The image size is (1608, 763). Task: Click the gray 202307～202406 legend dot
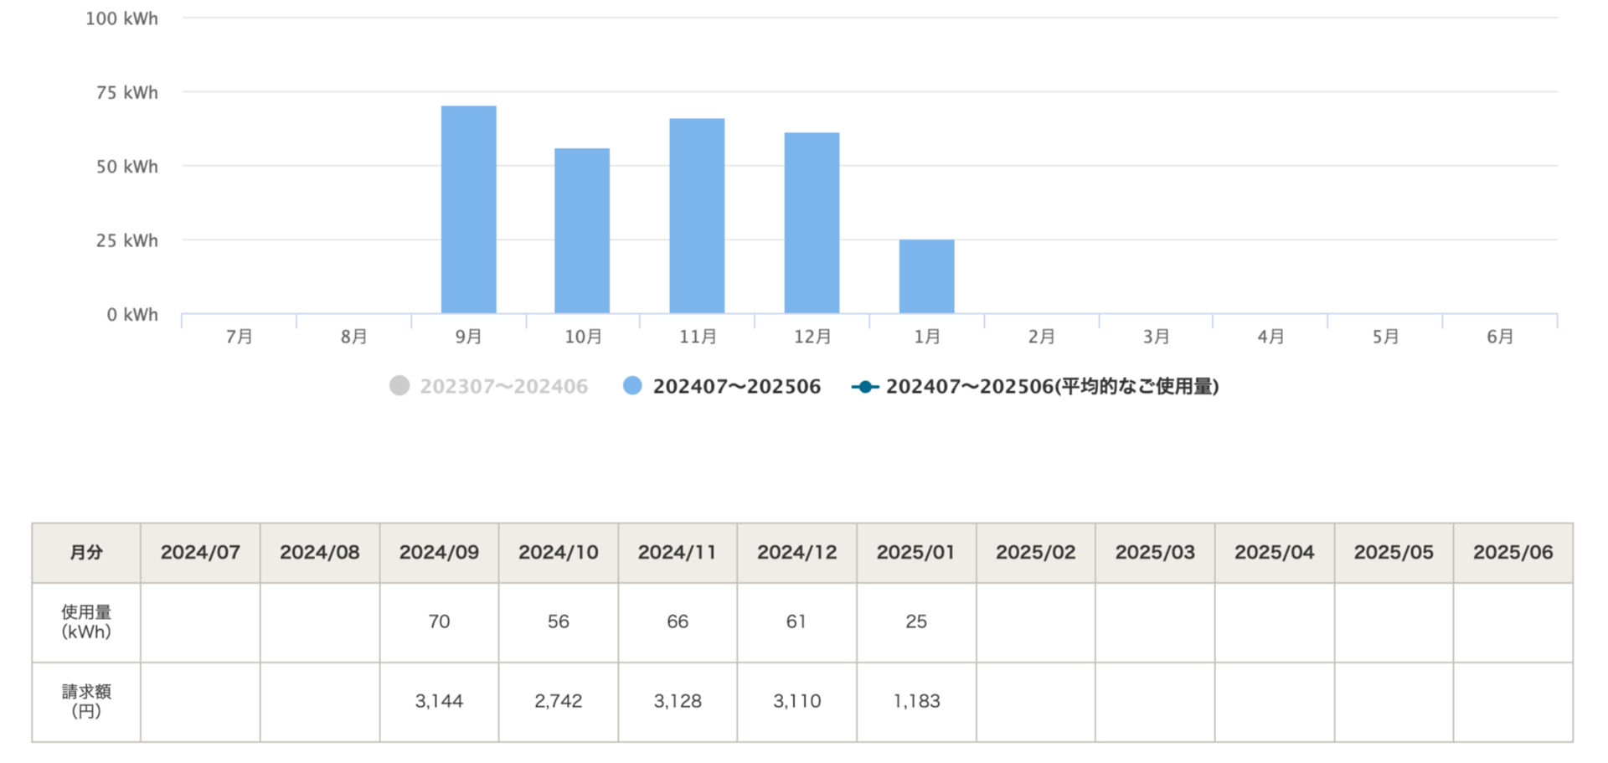[399, 385]
